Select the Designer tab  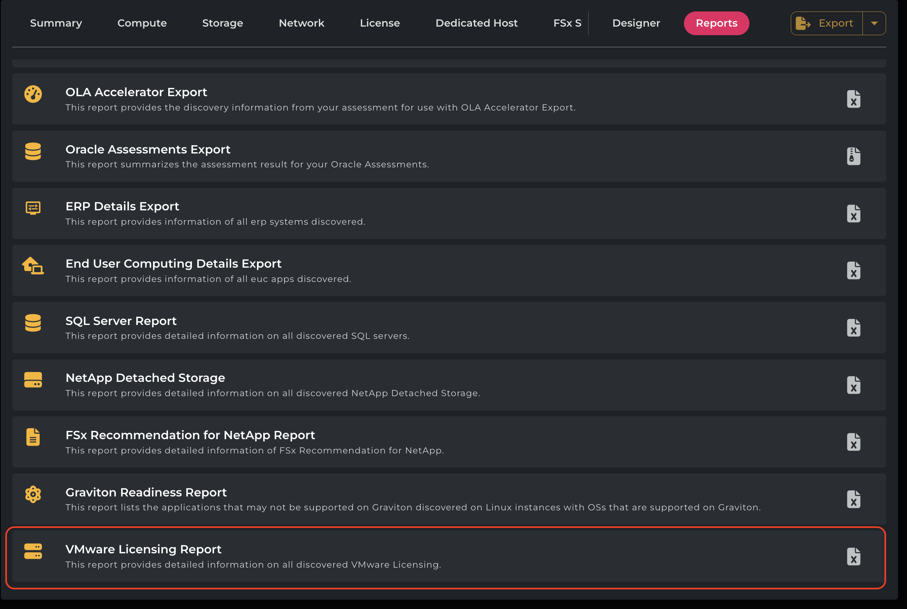click(x=636, y=23)
